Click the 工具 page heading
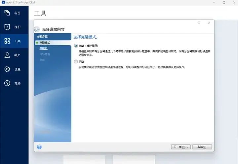Viewport: 238px width, 164px height. (x=40, y=13)
